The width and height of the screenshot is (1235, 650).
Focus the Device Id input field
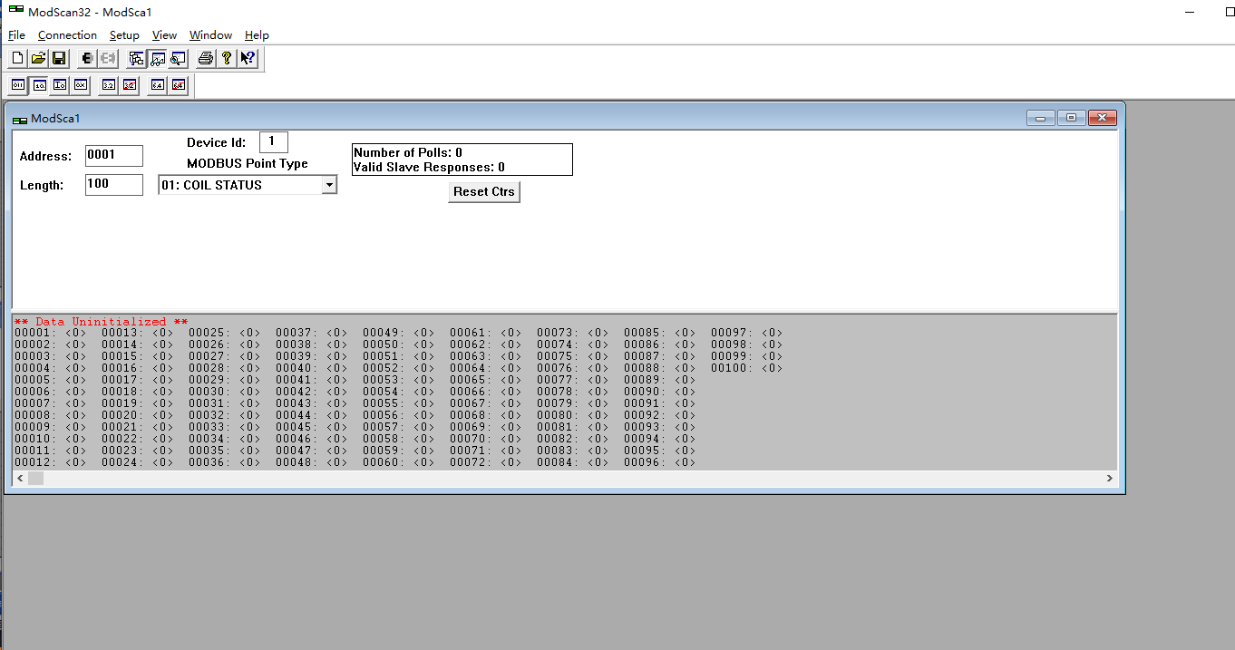pos(273,142)
